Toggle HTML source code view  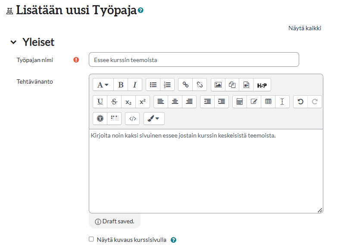[133, 119]
